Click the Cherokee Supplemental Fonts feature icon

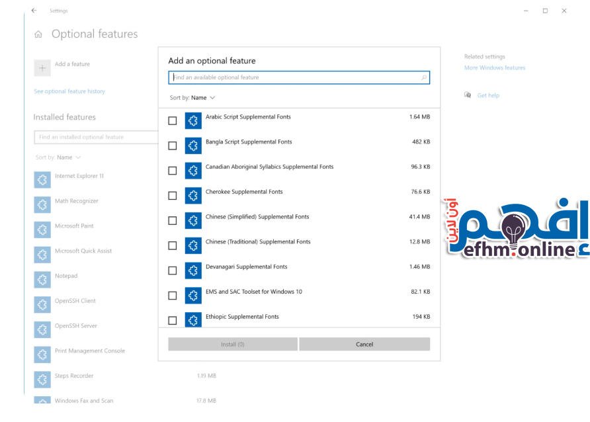(193, 195)
